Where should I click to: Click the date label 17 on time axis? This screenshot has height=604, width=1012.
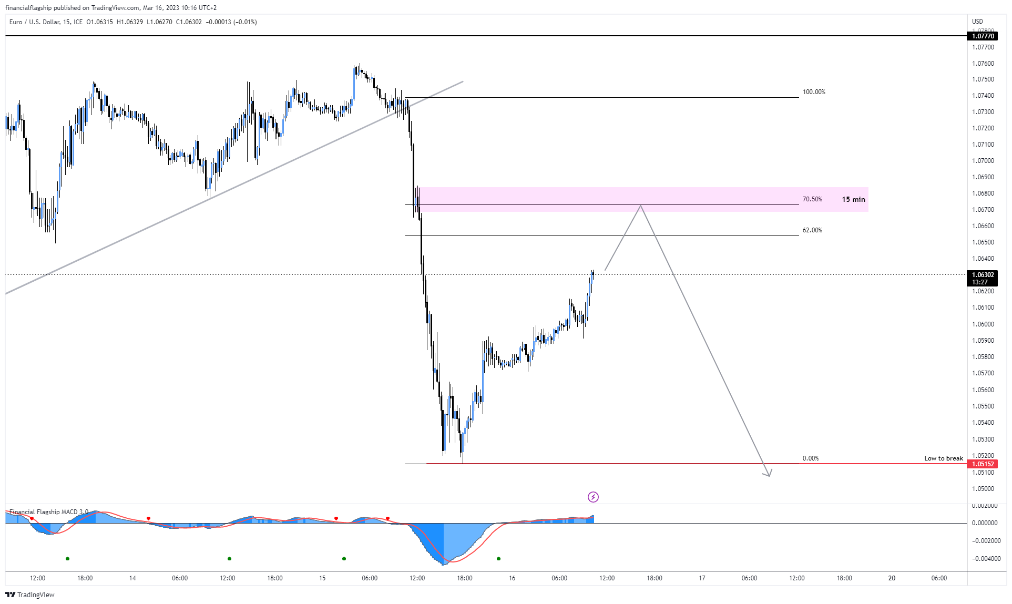click(x=702, y=578)
